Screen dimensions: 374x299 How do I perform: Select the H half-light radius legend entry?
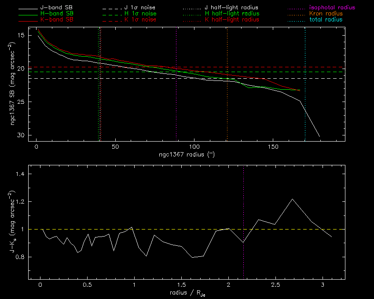click(x=231, y=14)
